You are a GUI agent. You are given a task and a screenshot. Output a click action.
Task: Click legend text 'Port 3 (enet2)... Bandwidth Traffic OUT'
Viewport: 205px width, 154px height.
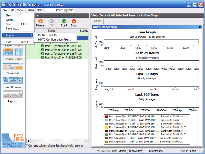(148, 134)
